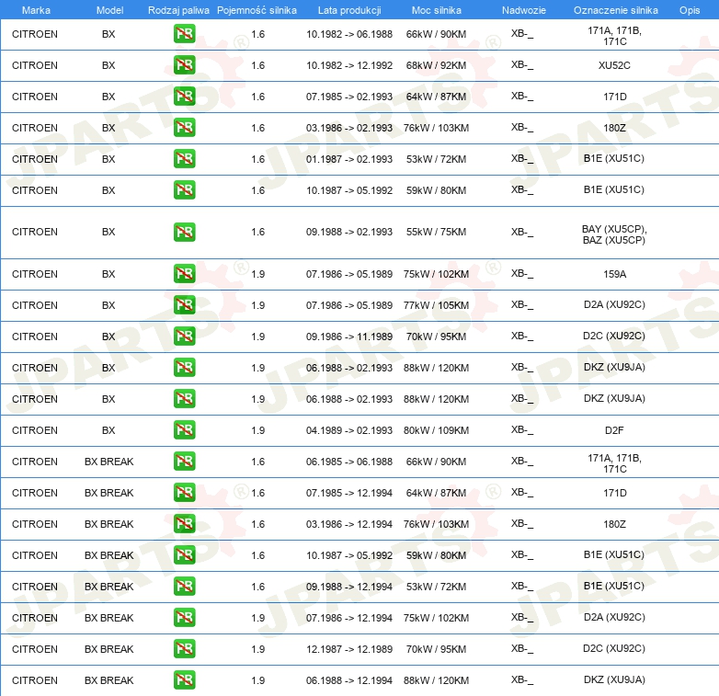Screen dimensions: 719x696
Task: Click the fuel icon for BX BREAK 07.1986 -> 12.1994
Action: [184, 618]
